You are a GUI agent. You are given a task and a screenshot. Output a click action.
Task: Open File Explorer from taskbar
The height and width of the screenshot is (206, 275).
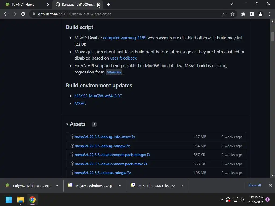tap(20, 200)
